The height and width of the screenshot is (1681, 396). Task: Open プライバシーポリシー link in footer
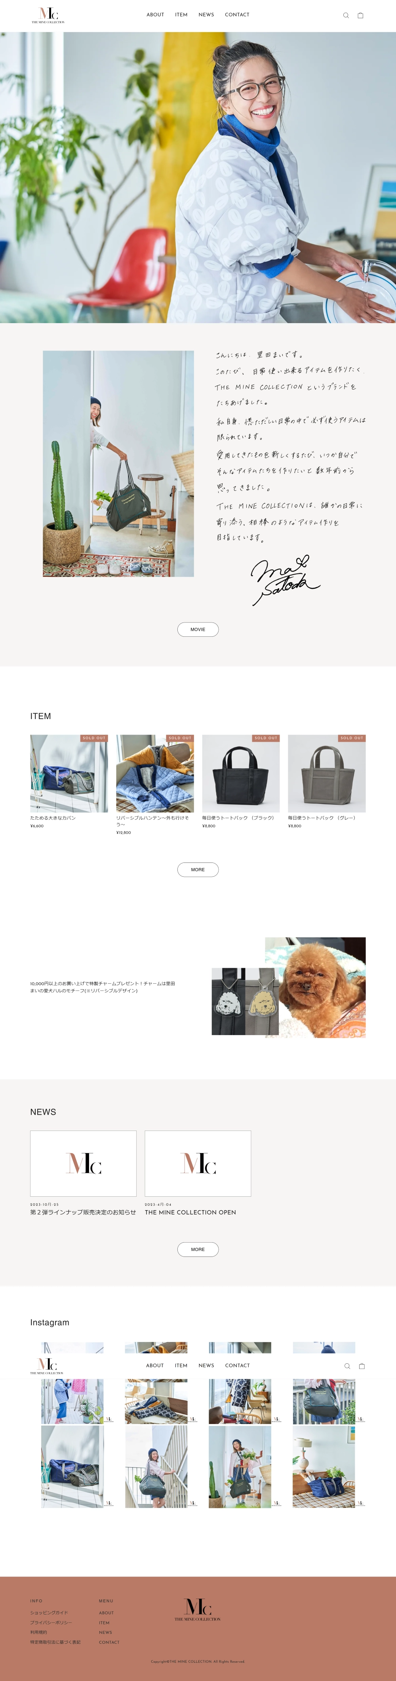click(x=51, y=1622)
